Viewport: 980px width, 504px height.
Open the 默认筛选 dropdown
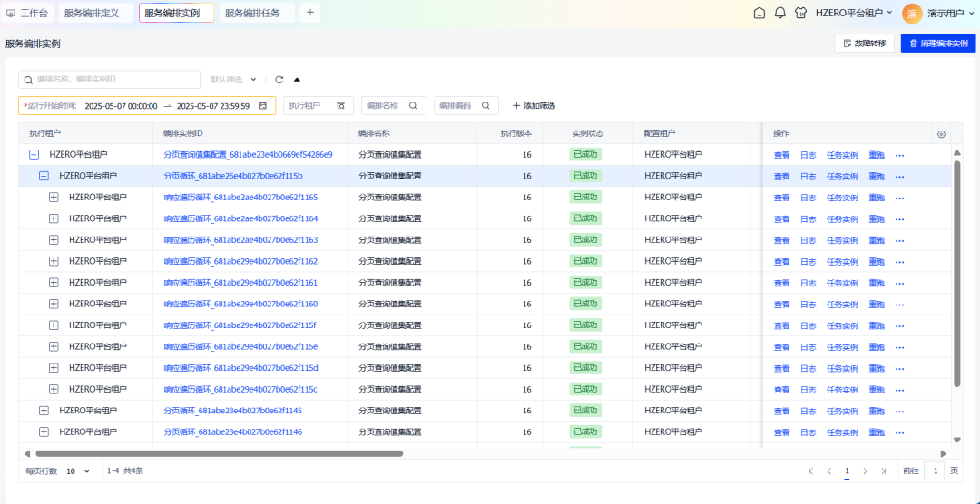[x=233, y=80]
